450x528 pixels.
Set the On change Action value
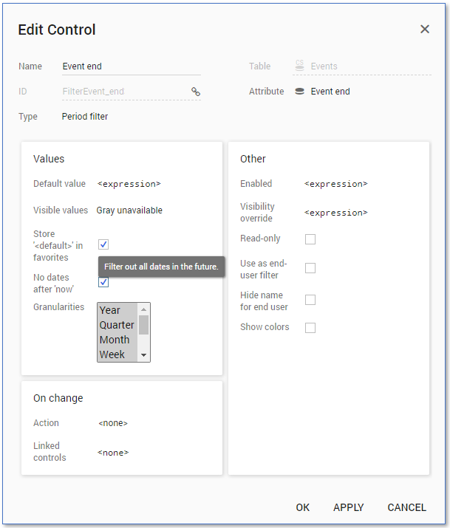[x=113, y=423]
